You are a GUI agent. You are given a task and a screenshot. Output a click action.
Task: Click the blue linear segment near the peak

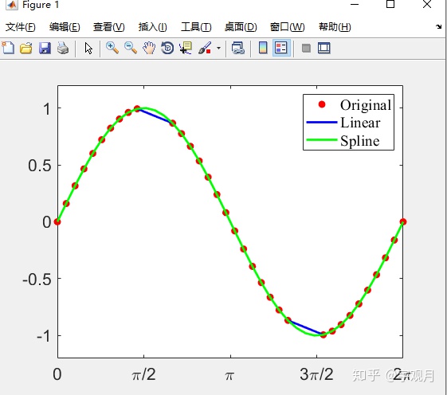155,116
